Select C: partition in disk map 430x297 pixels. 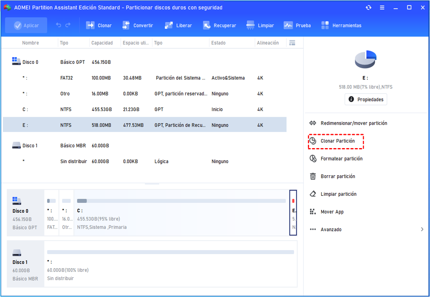point(182,213)
